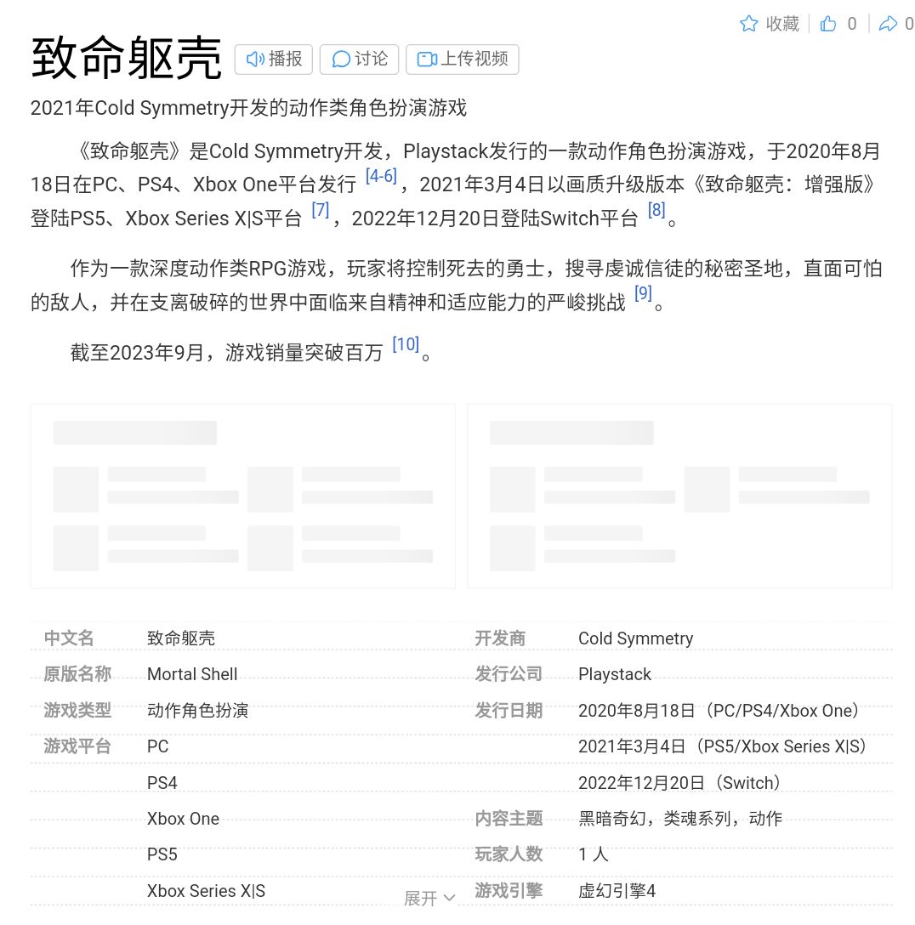
Task: Click the 发行公司 field label
Action: (509, 673)
